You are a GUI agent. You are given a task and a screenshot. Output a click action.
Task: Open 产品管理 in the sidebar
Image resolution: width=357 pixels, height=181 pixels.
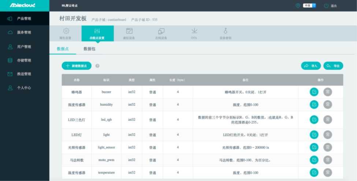pos(25,18)
